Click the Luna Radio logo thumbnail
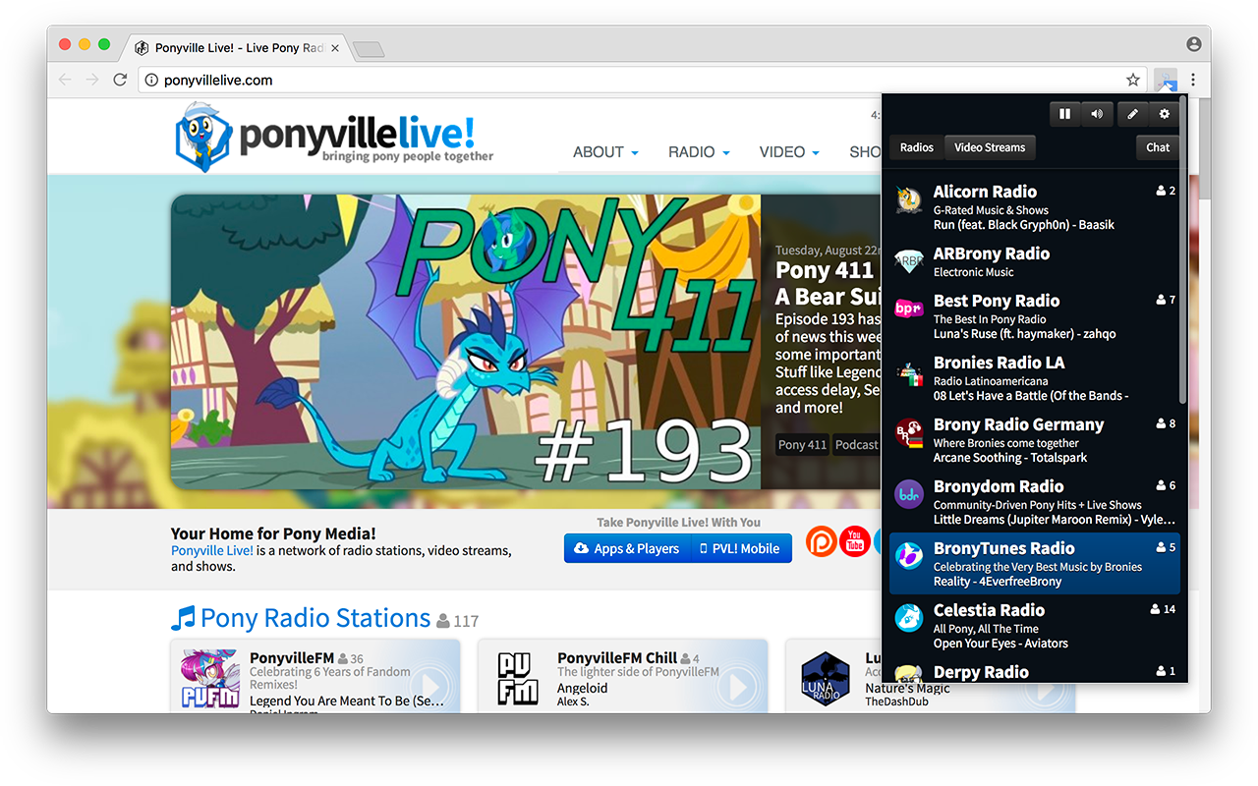The height and width of the screenshot is (786, 1258). coord(826,678)
